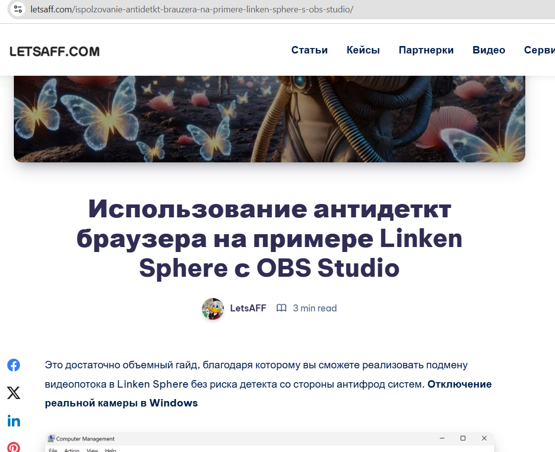Maximize the Computer Management window
555x452 pixels.
pyautogui.click(x=462, y=438)
